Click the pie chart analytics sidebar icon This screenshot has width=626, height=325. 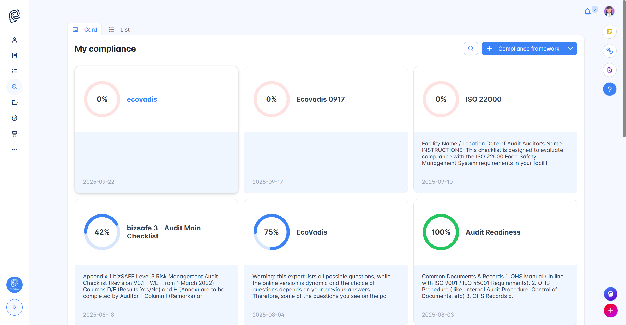pos(14,118)
